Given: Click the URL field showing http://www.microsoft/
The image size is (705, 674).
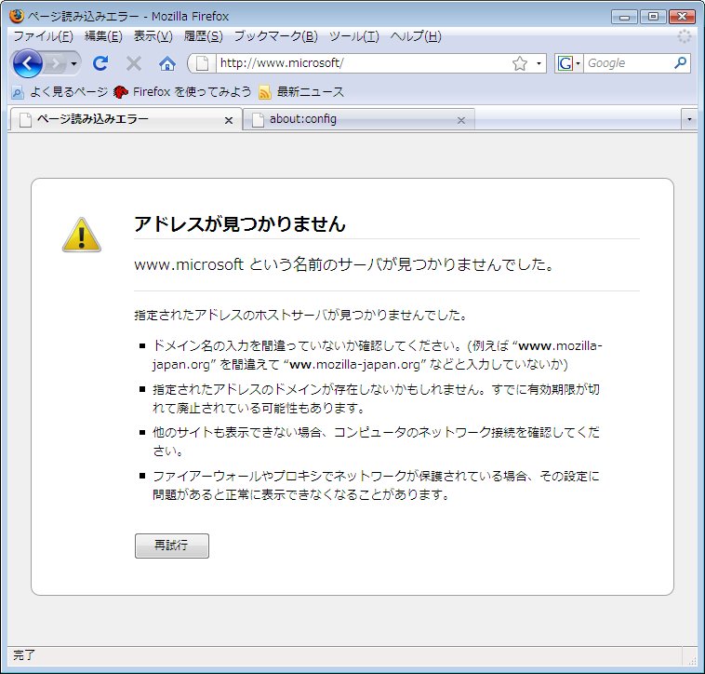Looking at the screenshot, I should click(x=364, y=63).
